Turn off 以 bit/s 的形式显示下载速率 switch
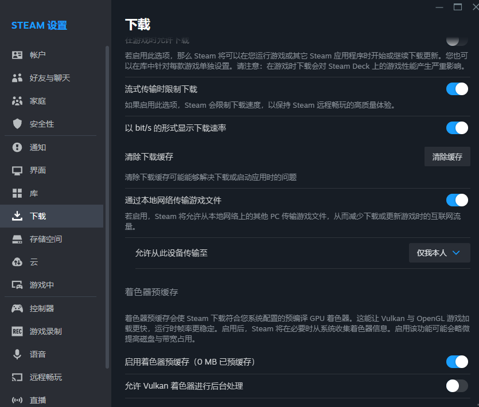 click(457, 128)
